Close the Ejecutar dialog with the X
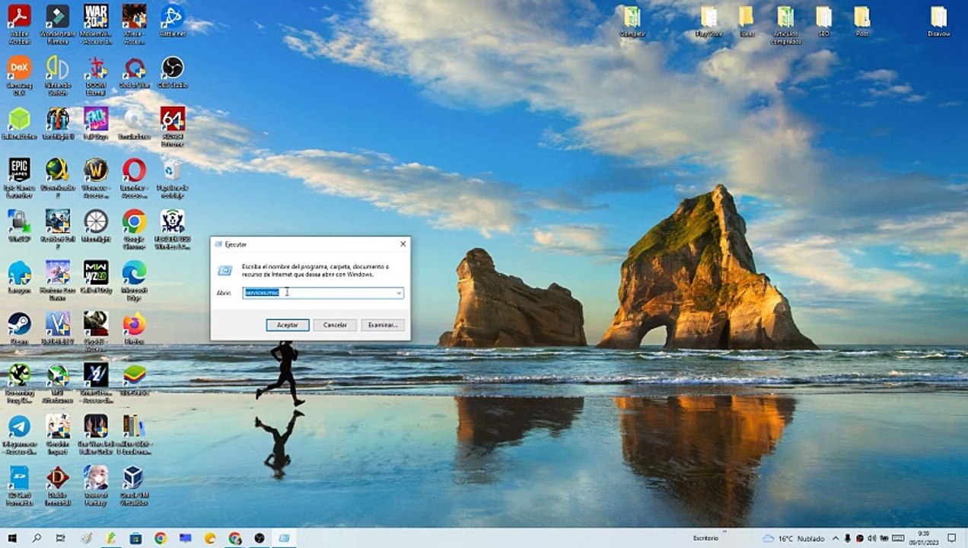 [403, 244]
